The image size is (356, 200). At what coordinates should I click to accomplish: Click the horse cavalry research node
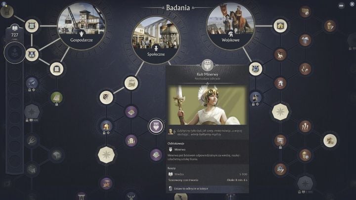[x=280, y=54]
